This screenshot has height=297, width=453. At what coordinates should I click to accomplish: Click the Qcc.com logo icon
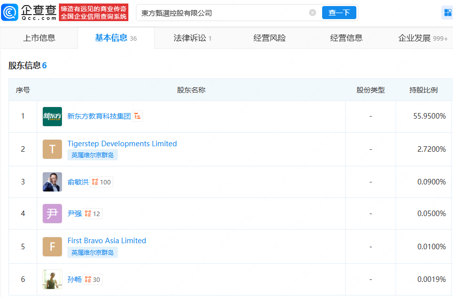[x=10, y=13]
